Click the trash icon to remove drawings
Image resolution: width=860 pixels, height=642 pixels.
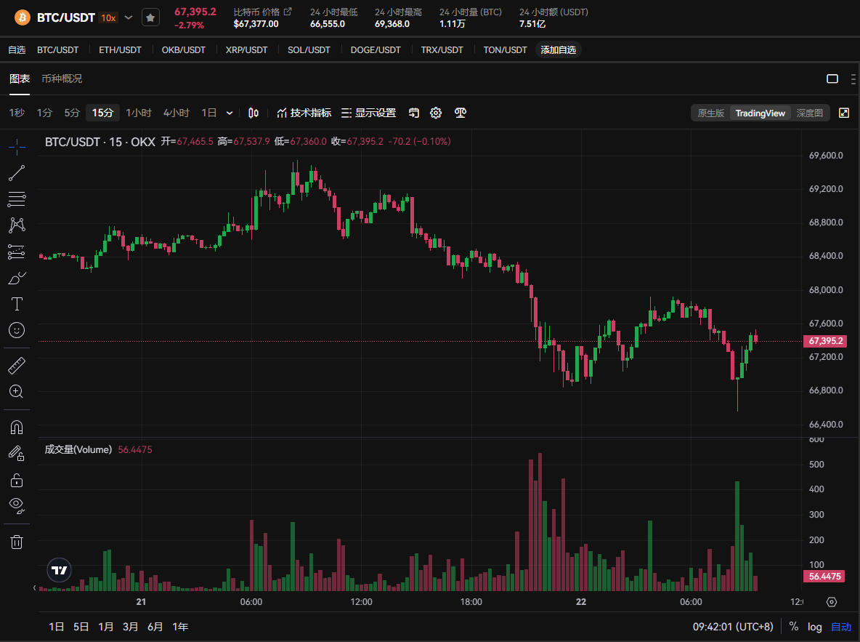coord(17,542)
